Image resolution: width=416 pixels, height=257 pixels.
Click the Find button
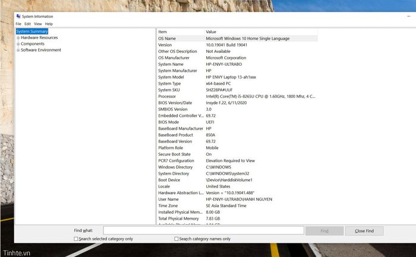coord(324,231)
